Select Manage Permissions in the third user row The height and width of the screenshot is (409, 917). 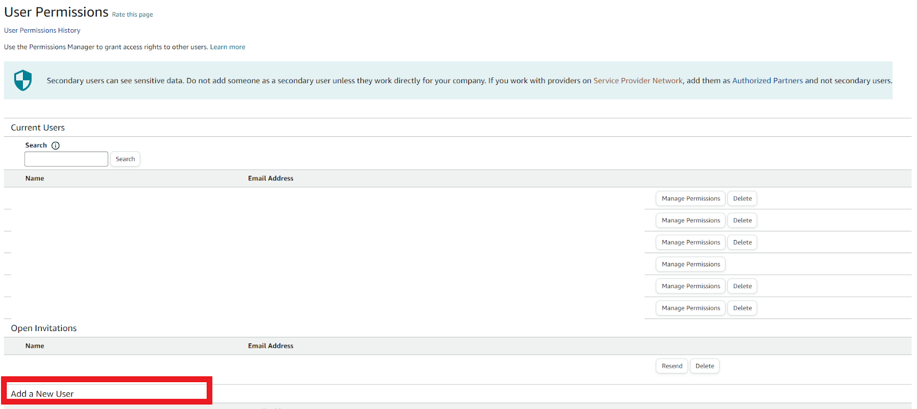click(691, 242)
